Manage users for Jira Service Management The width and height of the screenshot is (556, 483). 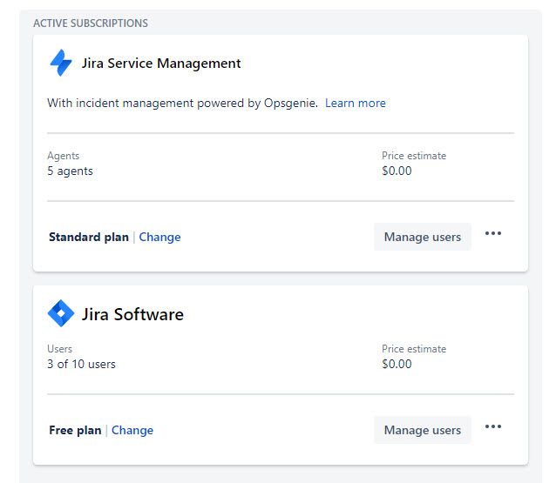(x=423, y=237)
